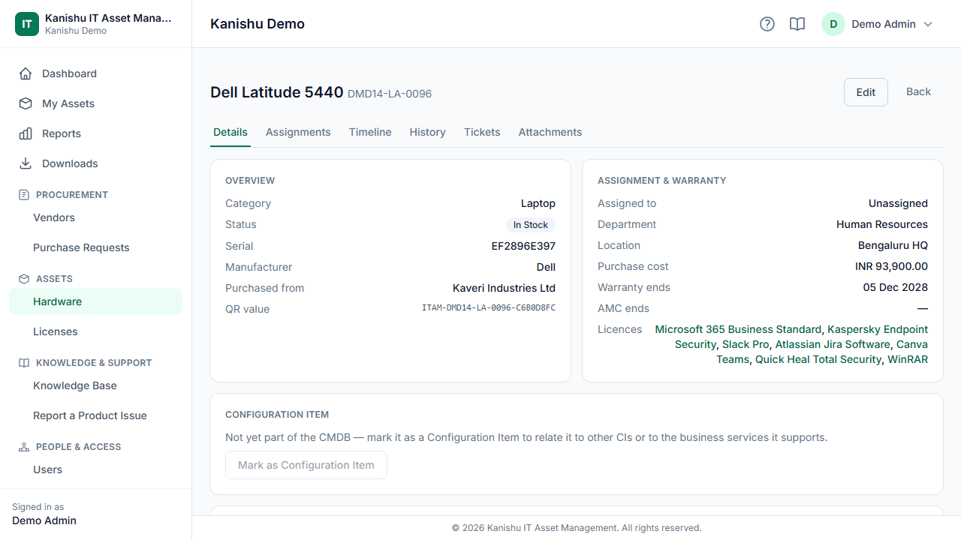Screen dimensions: 961x540
Task: Click the Downloads arrow icon
Action: coord(26,163)
